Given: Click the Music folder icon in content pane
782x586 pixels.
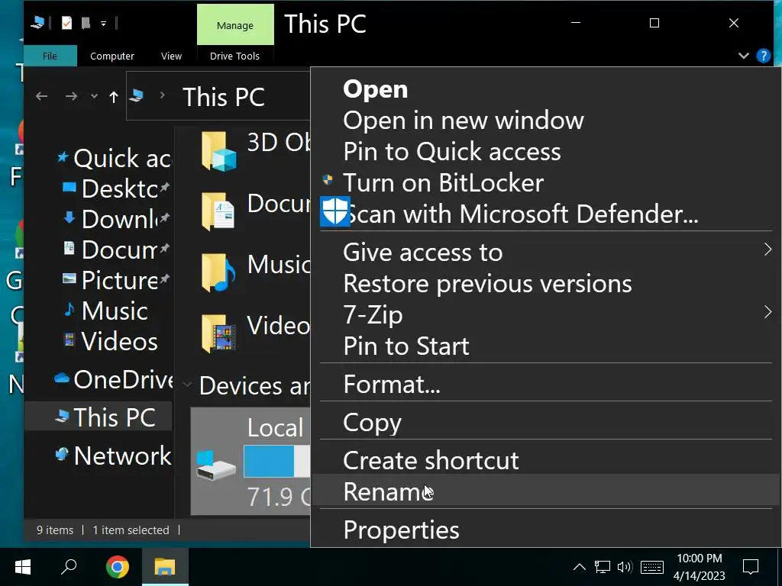Looking at the screenshot, I should 218,272.
